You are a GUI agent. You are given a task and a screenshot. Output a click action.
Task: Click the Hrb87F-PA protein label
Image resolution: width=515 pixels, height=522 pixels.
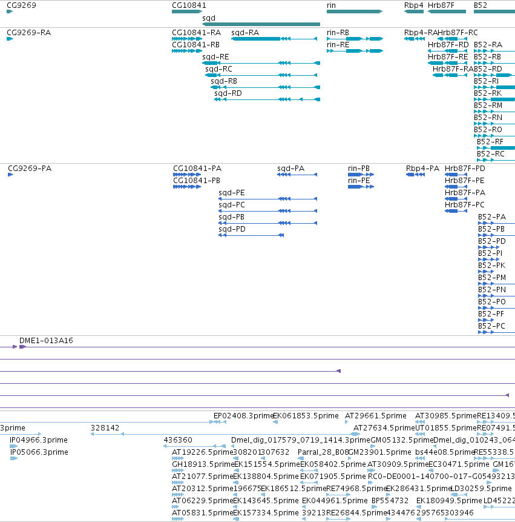[465, 192]
